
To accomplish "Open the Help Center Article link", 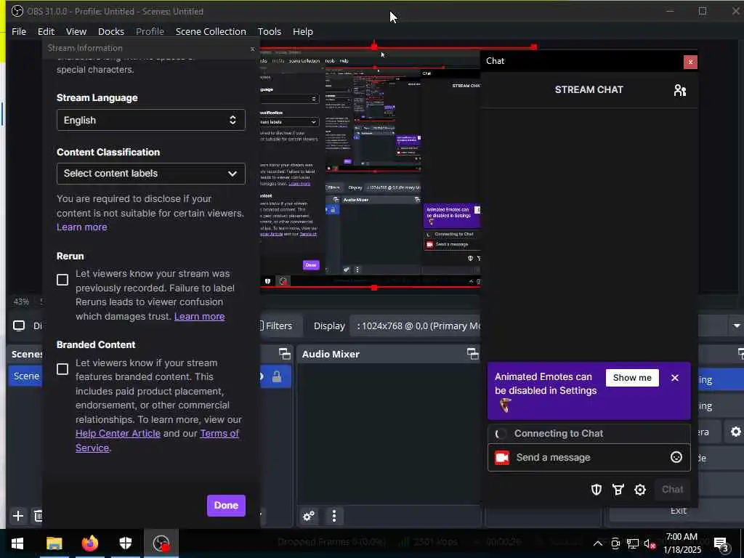I will pyautogui.click(x=118, y=434).
